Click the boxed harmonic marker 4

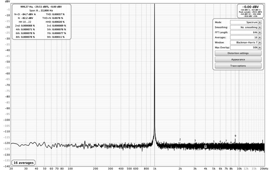tap(205, 147)
